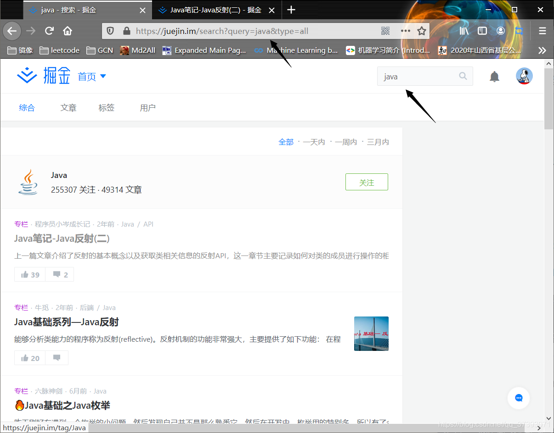Open a new tab with plus button
Viewport: 554px width, 433px height.
[291, 10]
